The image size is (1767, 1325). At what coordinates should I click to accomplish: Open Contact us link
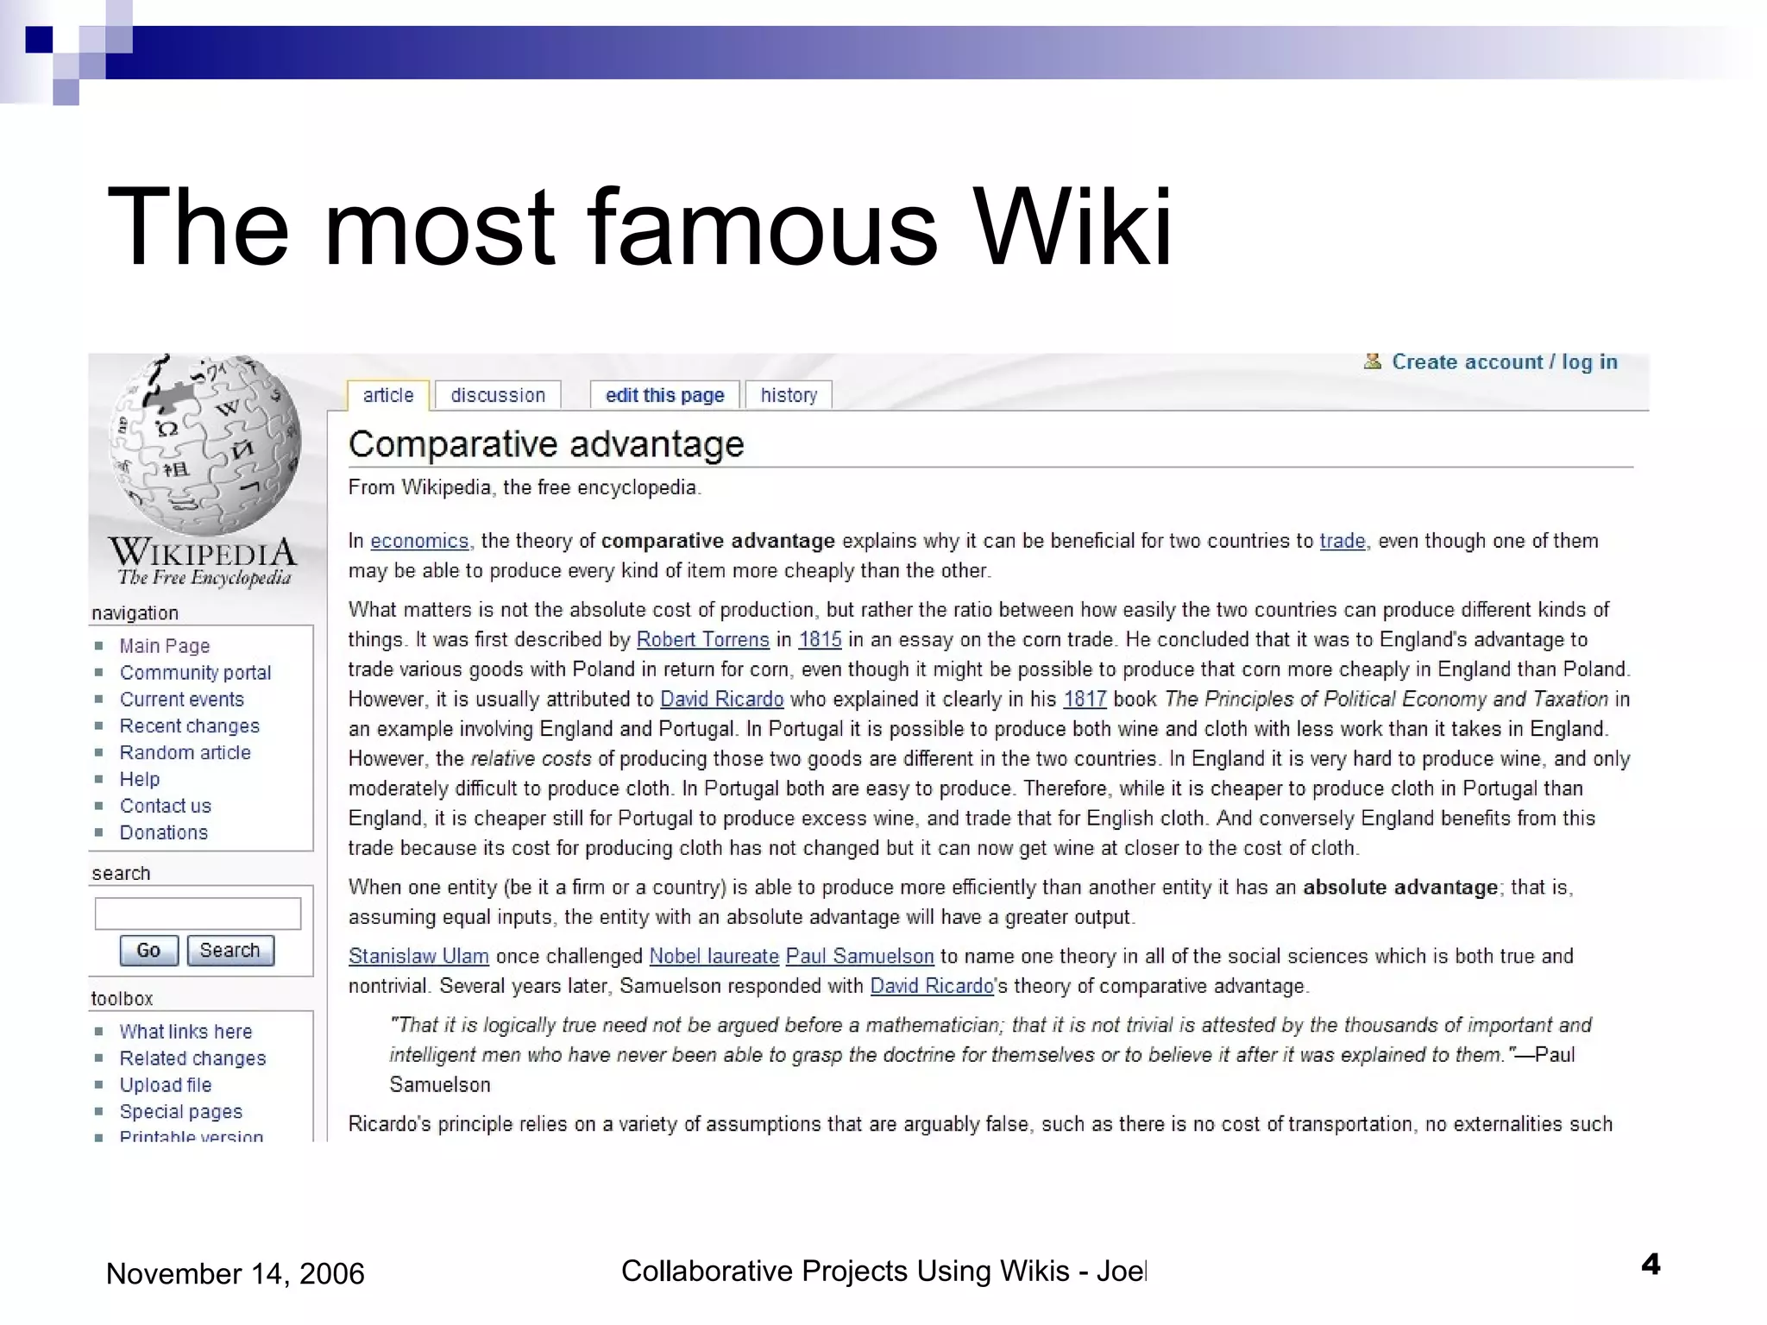click(x=166, y=806)
